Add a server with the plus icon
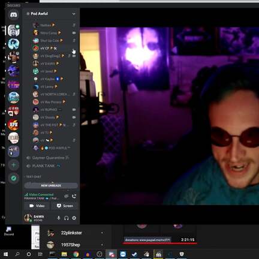The height and width of the screenshot is (259, 259). [x=14, y=165]
